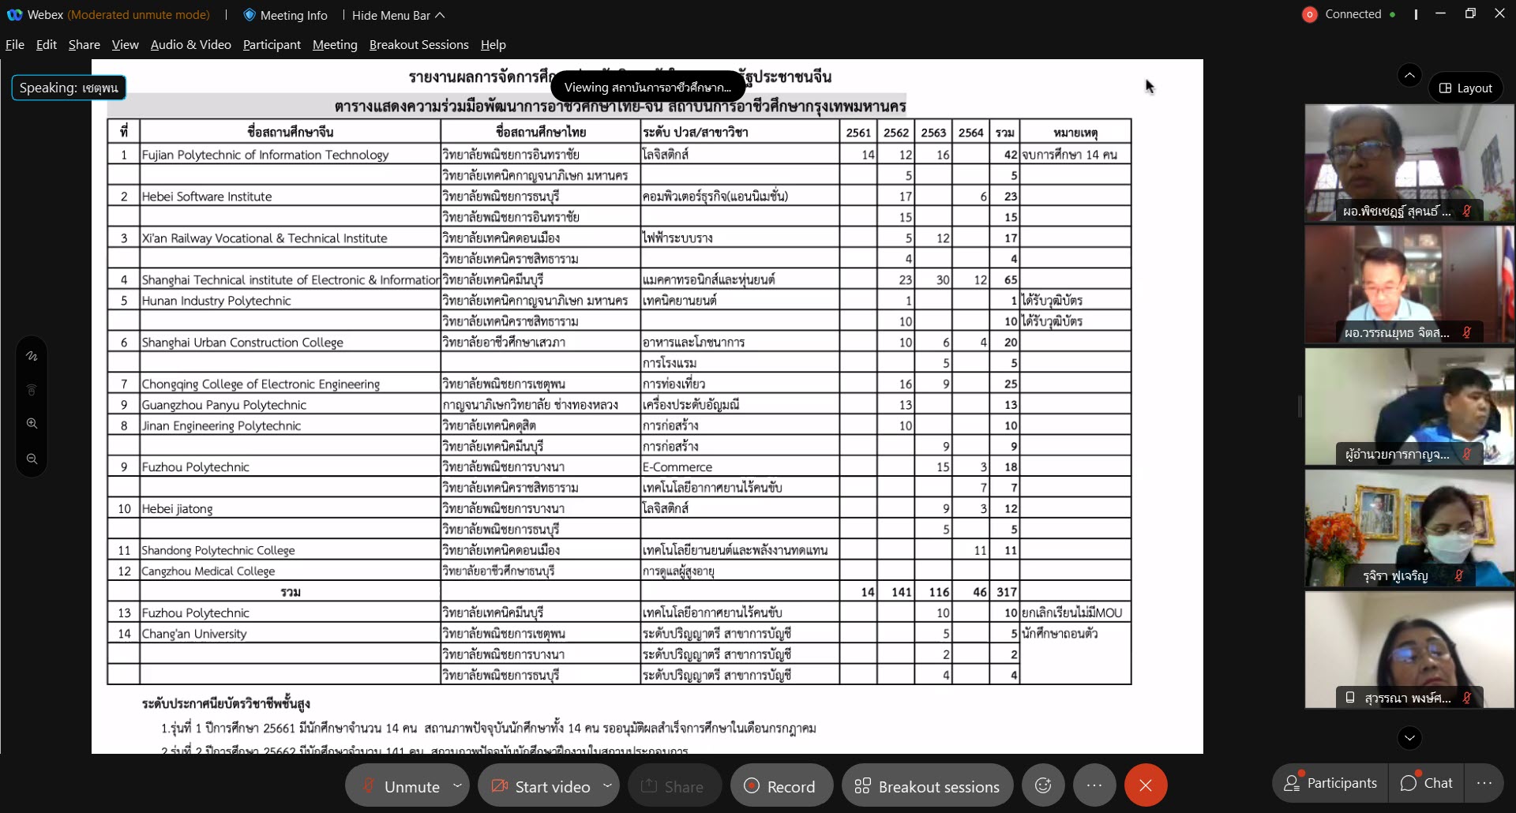Click the Webex logo icon

[14, 15]
